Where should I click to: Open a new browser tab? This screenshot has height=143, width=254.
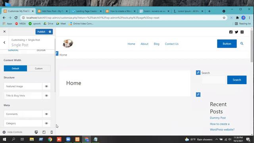[209, 11]
